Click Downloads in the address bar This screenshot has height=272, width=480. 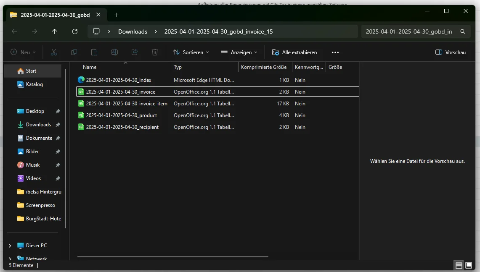click(133, 31)
